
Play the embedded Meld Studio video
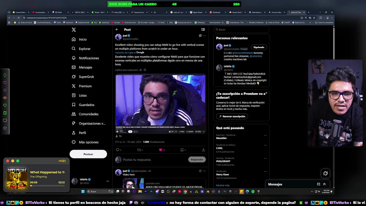(160, 104)
